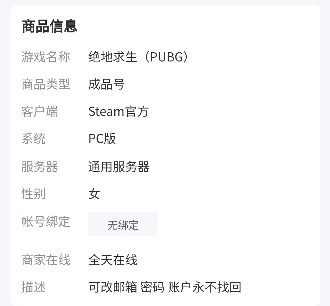Select the Steam官方 client value
The height and width of the screenshot is (306, 330).
[x=118, y=112]
